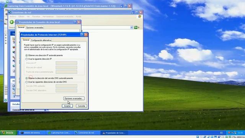Open Favoritos menu in Conexiones de red
This screenshot has height=138, width=245.
[x=36, y=16]
